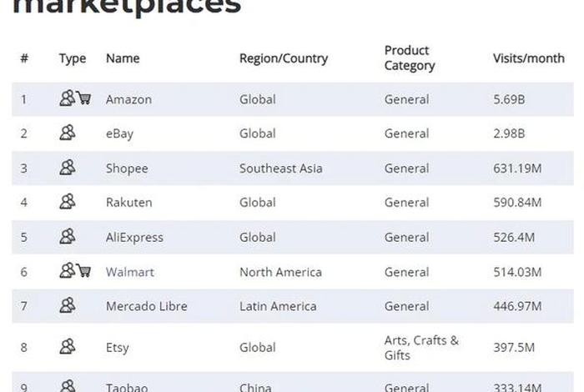
Task: Click the type icon in AliExpress row
Action: pyautogui.click(x=67, y=237)
